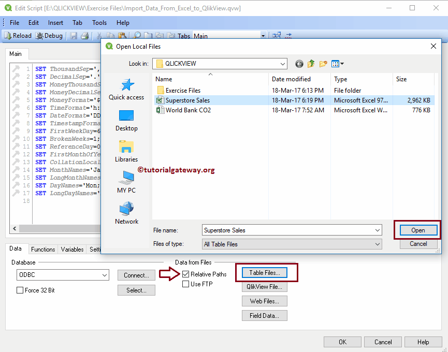This screenshot has height=352, width=448.
Task: Expand the Look in QLICKVIEW dropdown
Action: tap(283, 64)
